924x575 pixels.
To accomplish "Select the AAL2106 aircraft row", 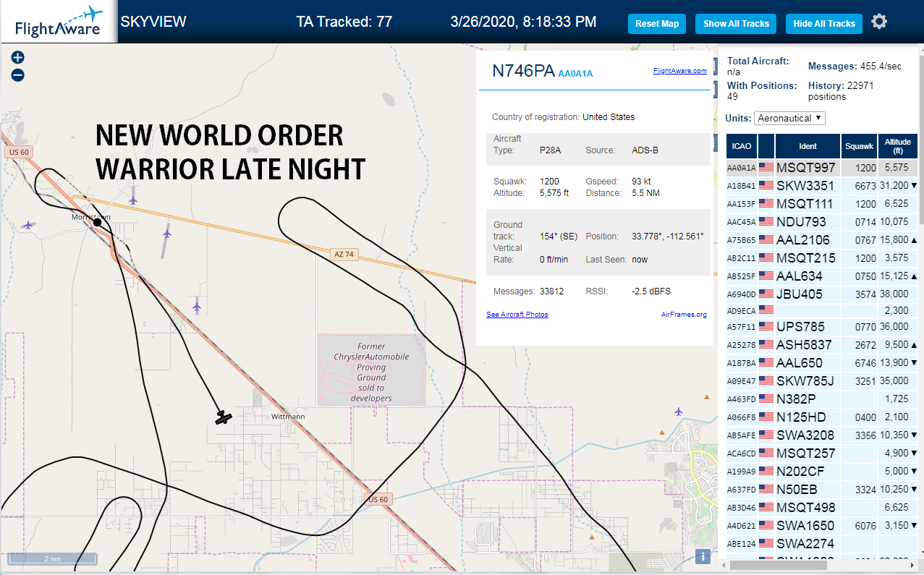I will (822, 240).
